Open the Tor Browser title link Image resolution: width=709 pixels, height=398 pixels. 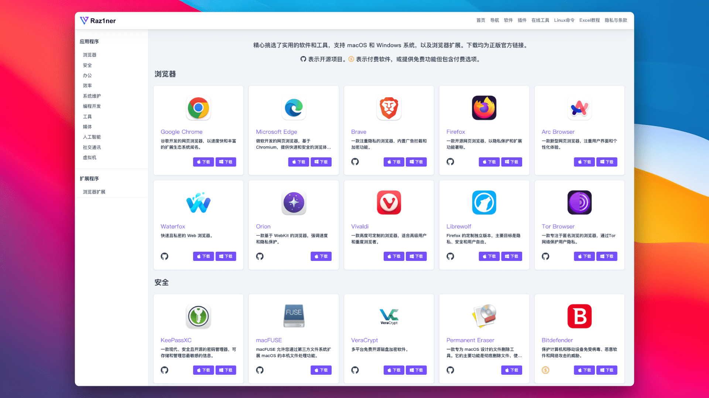pos(558,227)
